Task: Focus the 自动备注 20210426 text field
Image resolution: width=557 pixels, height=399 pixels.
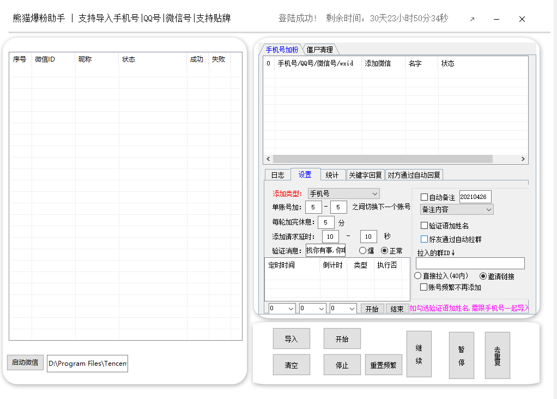Action: (475, 197)
